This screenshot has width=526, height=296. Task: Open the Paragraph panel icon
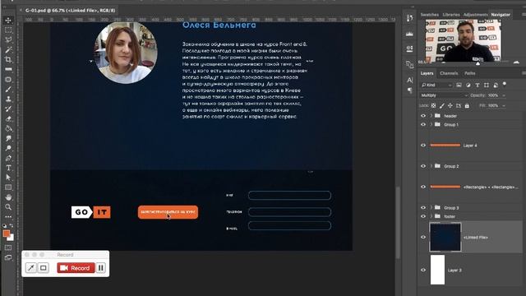(x=409, y=90)
